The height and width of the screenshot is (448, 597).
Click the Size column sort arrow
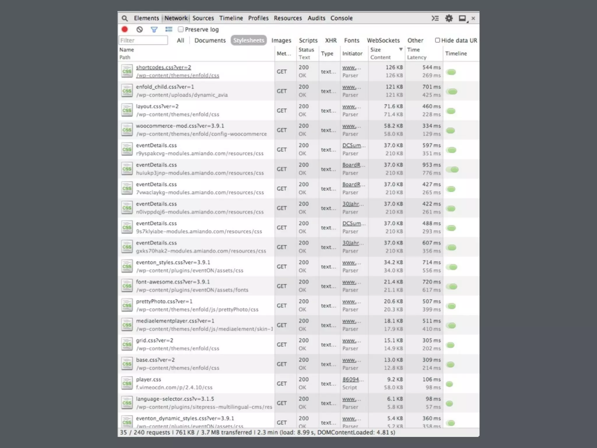pyautogui.click(x=401, y=49)
